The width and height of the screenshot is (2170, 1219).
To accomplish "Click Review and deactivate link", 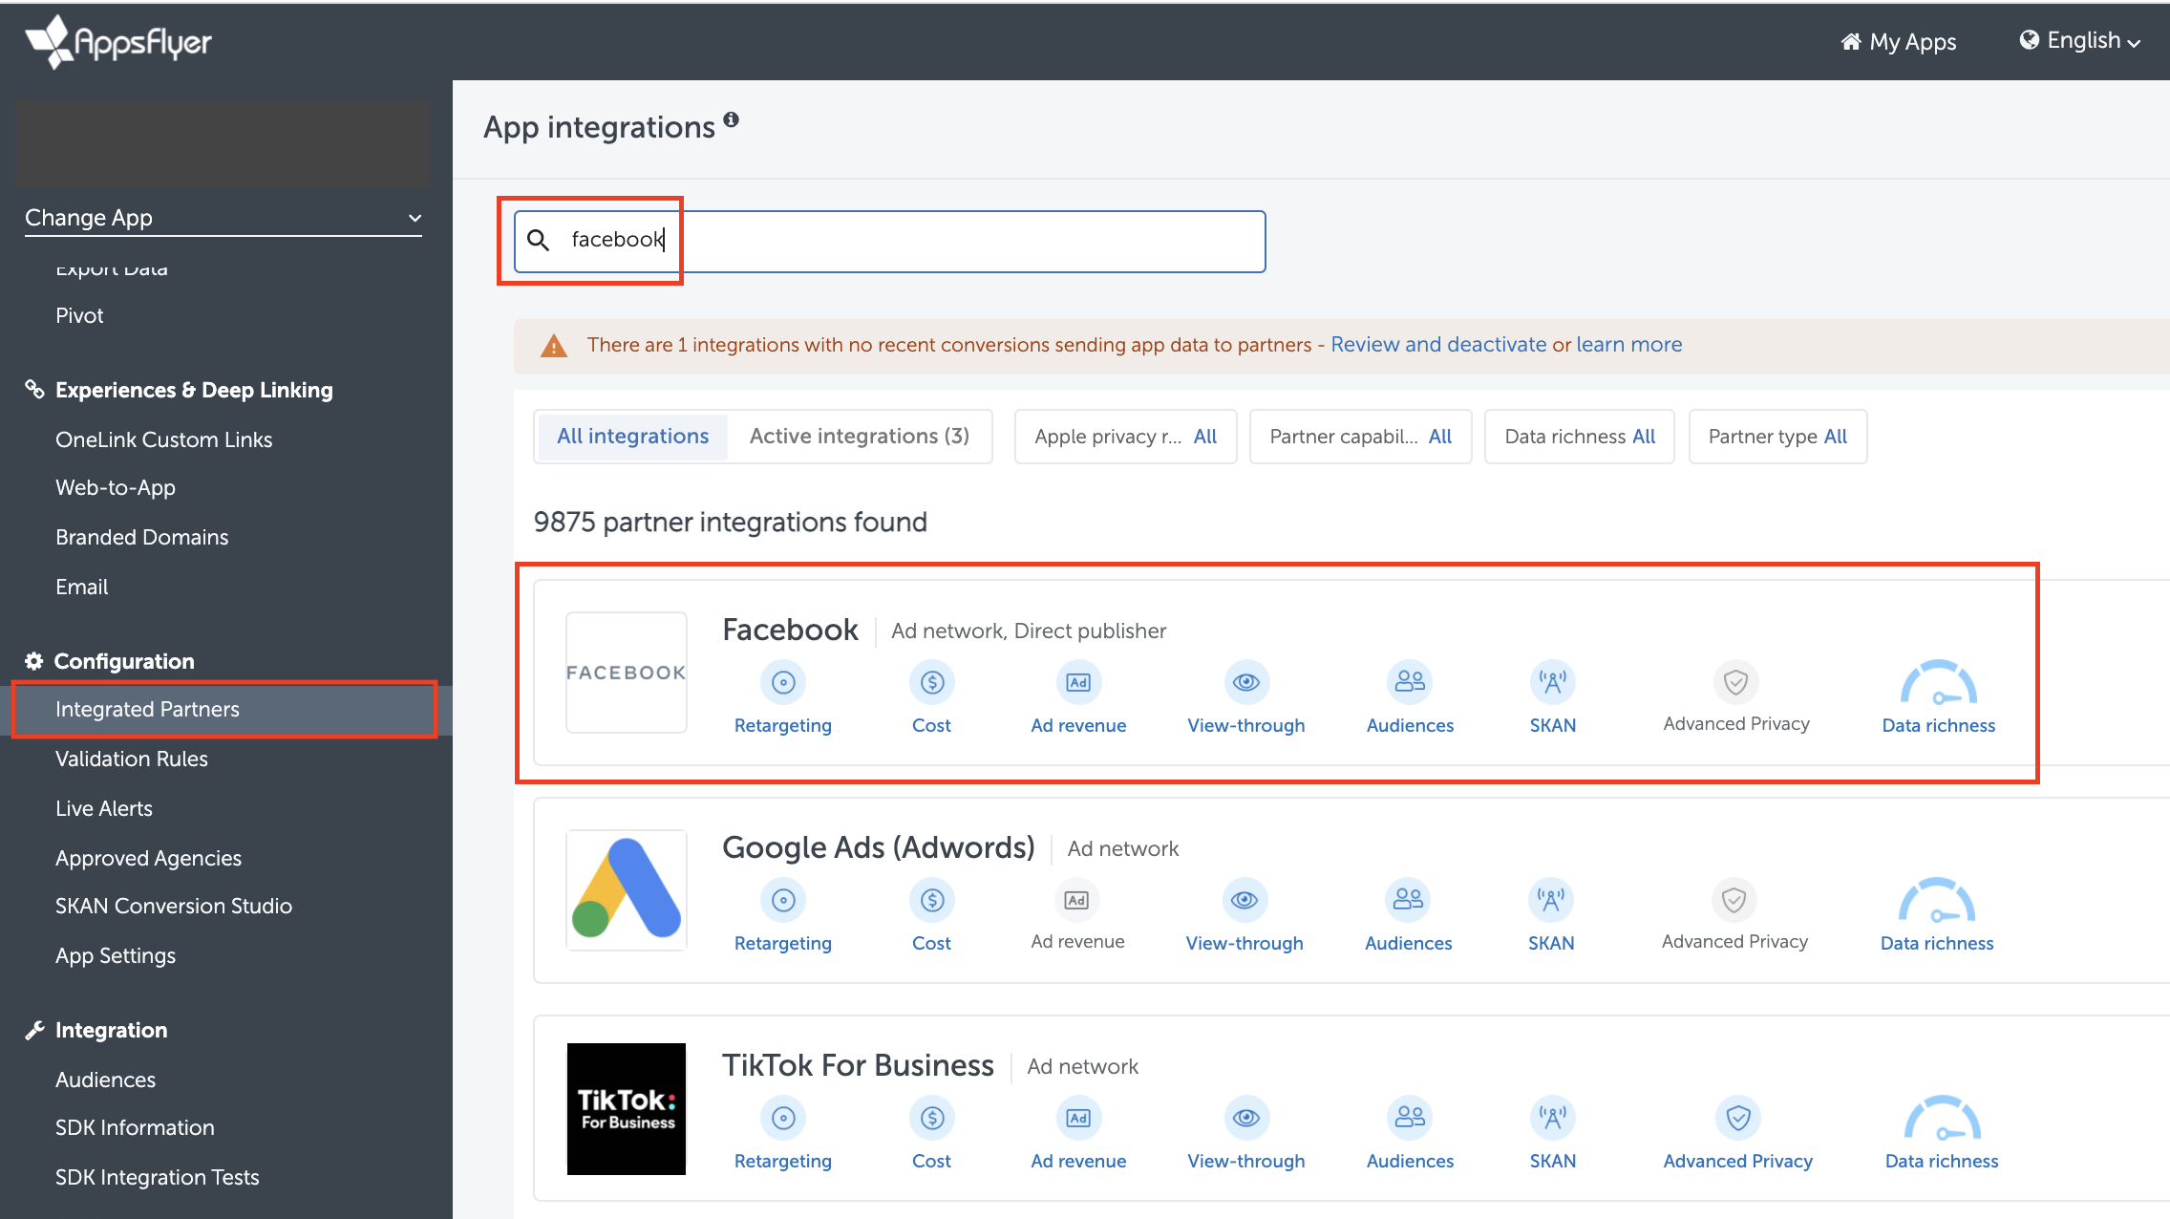I will click(1438, 345).
